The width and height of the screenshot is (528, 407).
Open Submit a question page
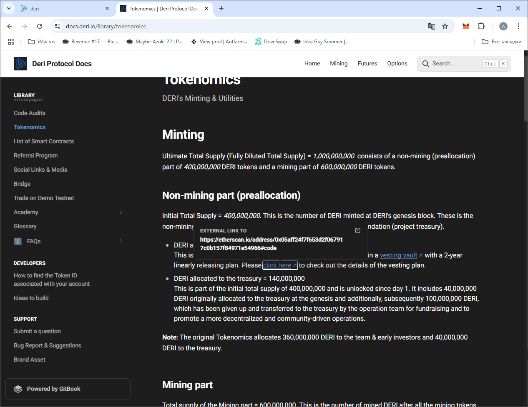(37, 331)
